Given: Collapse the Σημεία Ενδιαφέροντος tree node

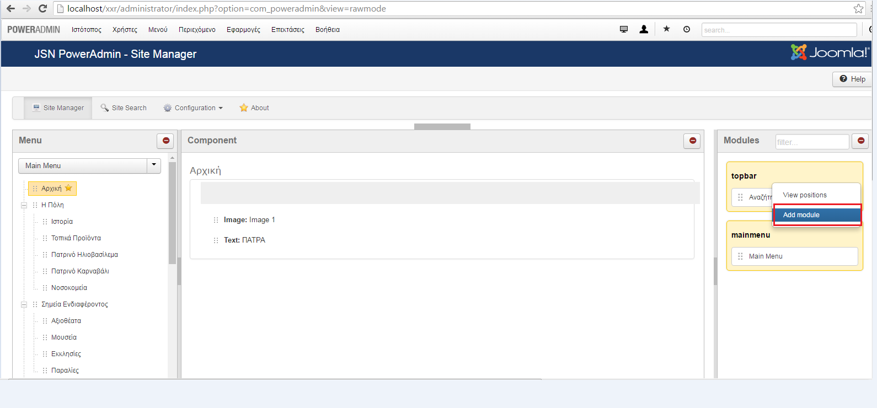Looking at the screenshot, I should (x=24, y=304).
